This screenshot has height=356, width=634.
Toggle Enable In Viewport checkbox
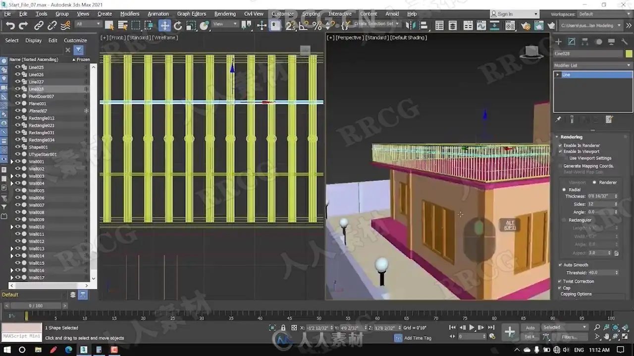[x=560, y=151]
